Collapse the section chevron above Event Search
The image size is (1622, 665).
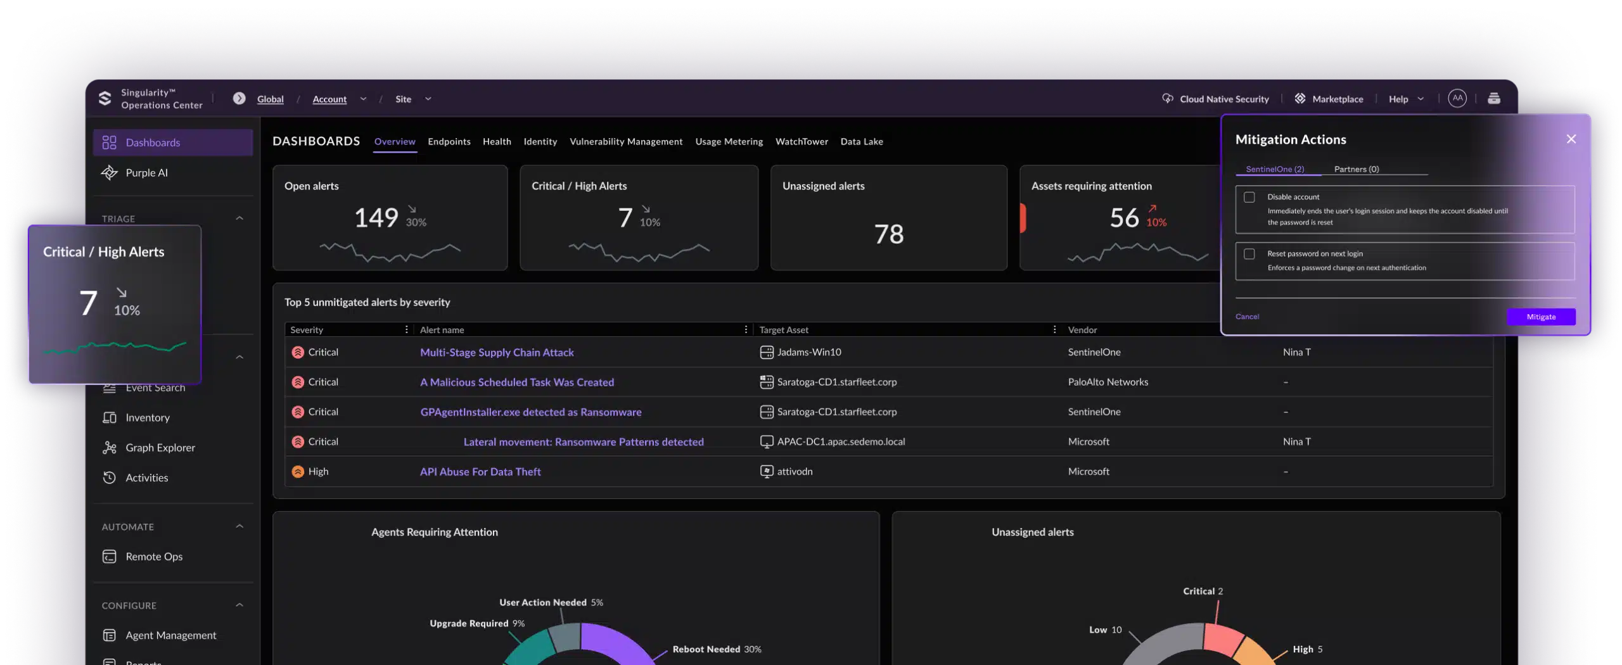[x=239, y=357]
